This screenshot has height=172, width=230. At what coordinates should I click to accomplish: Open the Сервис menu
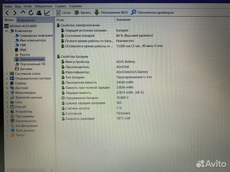pos(61,6)
